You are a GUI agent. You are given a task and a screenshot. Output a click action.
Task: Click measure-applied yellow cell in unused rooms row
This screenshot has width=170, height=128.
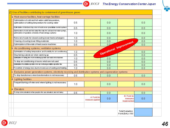click(x=92, y=61)
